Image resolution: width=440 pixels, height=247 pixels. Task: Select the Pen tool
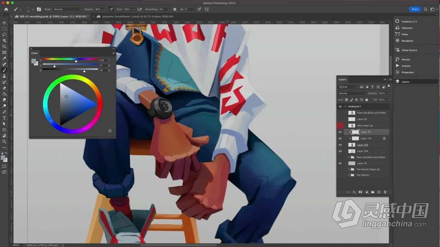click(4, 112)
